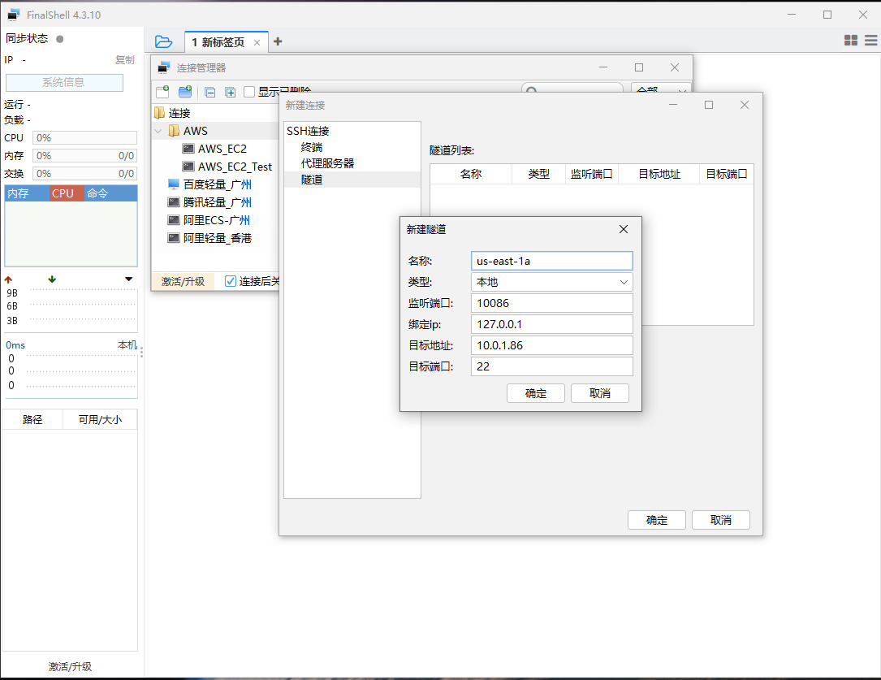This screenshot has width=881, height=680.
Task: Open 代理服务器 settings section
Action: 327,163
